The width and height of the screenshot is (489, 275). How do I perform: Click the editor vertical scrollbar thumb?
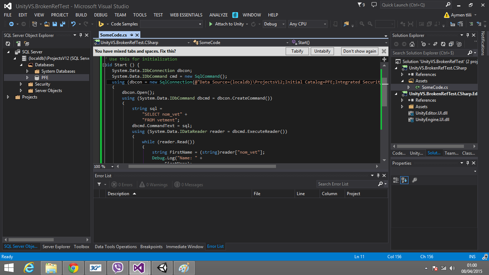point(384,92)
